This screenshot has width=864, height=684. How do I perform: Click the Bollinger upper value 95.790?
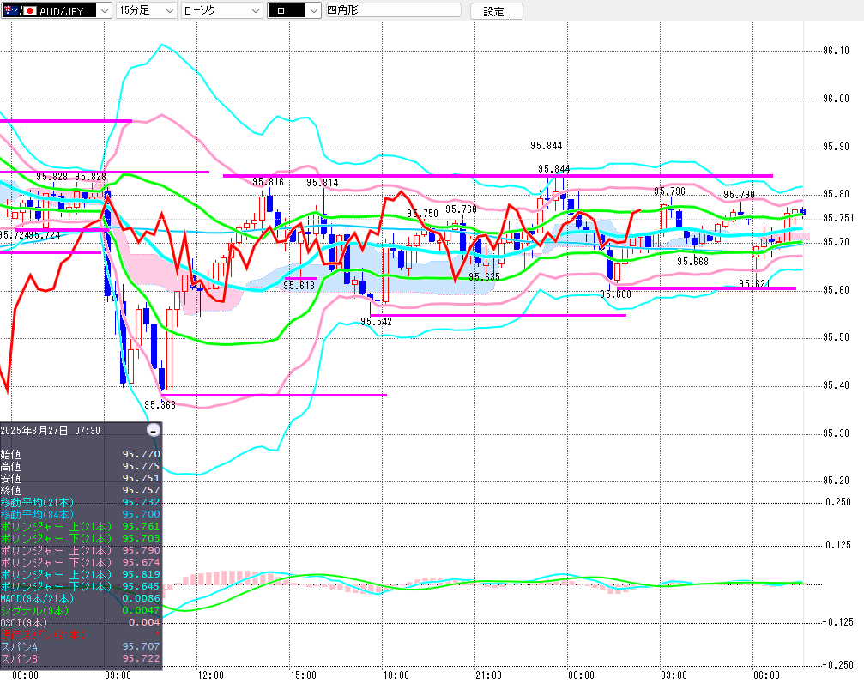141,551
